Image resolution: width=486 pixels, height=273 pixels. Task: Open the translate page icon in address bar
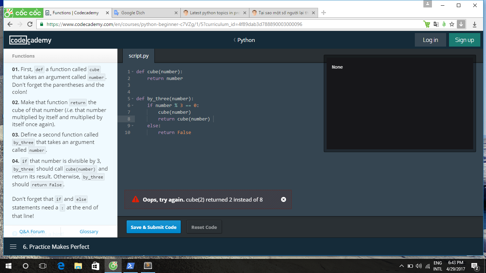pyautogui.click(x=436, y=25)
